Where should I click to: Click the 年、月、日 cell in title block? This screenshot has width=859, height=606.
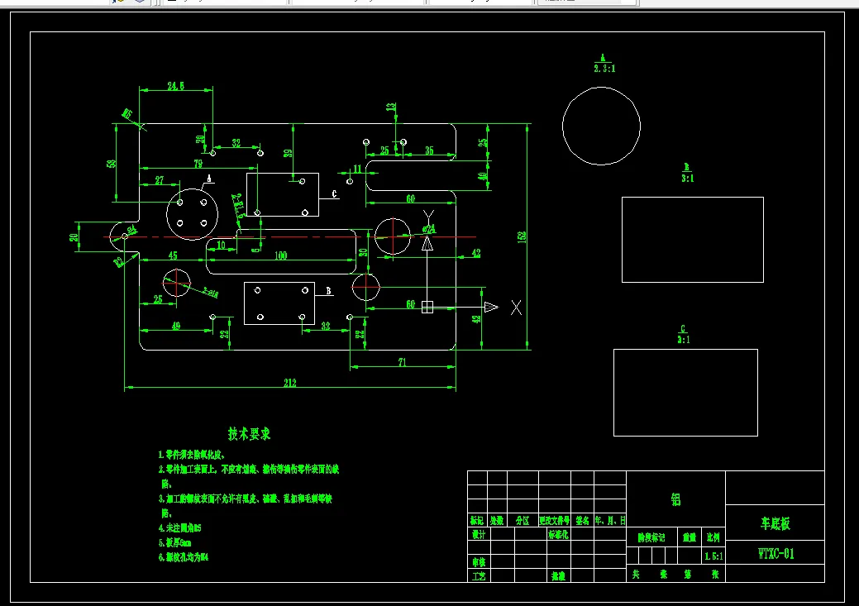(610, 520)
